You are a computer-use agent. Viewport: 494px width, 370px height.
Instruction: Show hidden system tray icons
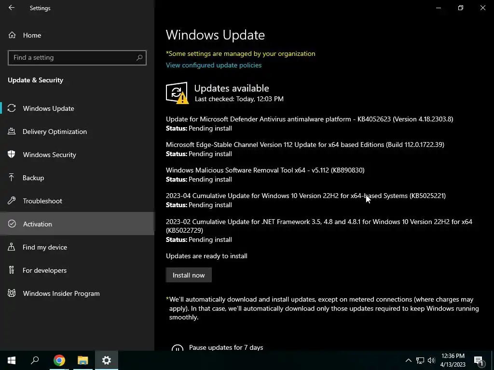[x=408, y=360]
